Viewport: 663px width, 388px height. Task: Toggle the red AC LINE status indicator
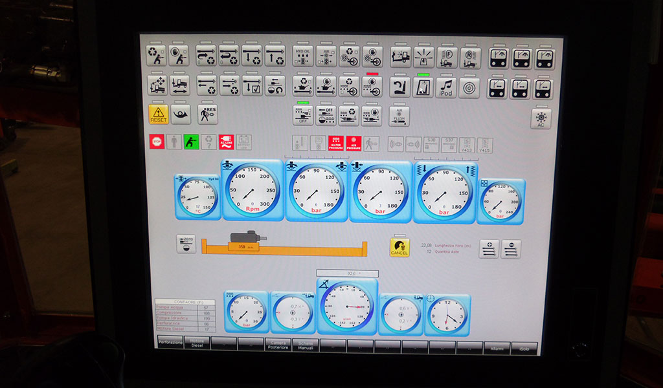click(x=225, y=142)
